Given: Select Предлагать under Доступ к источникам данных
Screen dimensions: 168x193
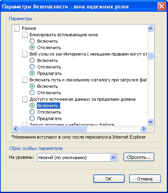Looking at the screenshot, I should coord(32,118).
